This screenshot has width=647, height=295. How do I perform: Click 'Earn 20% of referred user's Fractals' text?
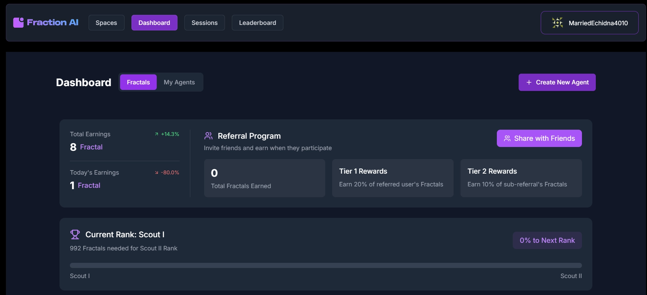(391, 184)
